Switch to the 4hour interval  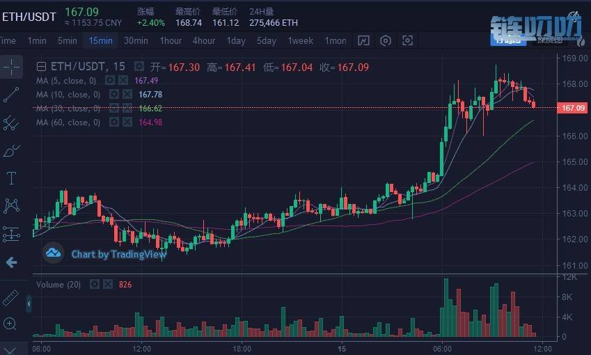click(x=203, y=40)
